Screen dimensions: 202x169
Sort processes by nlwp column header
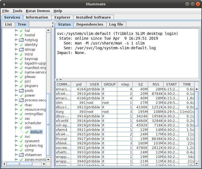point(125,84)
